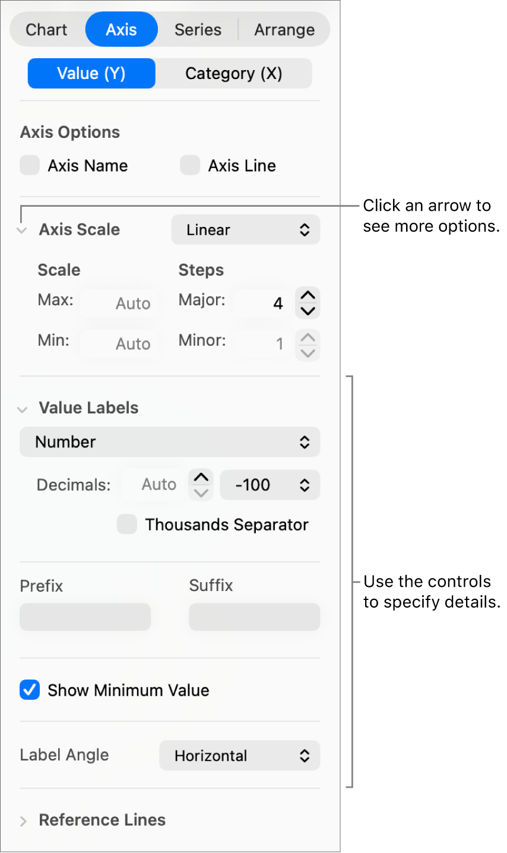This screenshot has width=507, height=853.
Task: Select the Arrange tab
Action: (x=284, y=29)
